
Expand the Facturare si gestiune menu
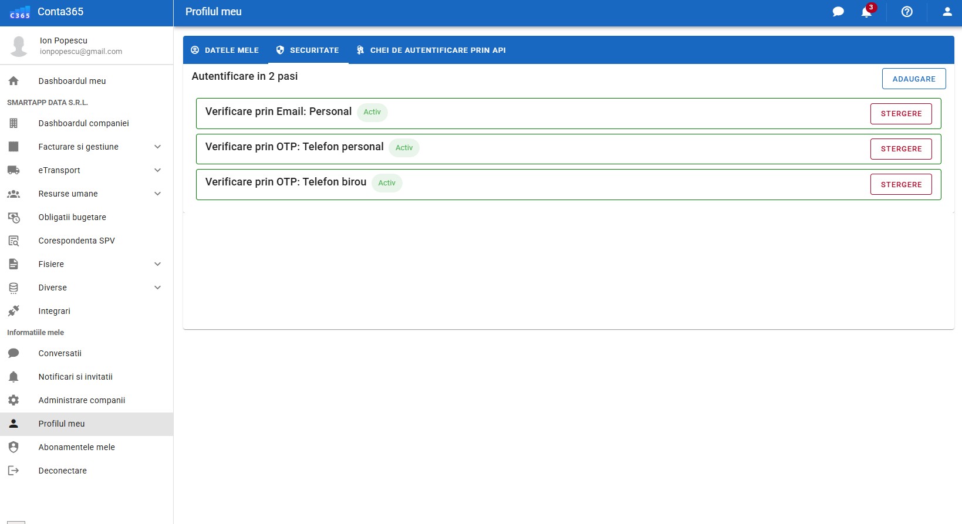157,147
